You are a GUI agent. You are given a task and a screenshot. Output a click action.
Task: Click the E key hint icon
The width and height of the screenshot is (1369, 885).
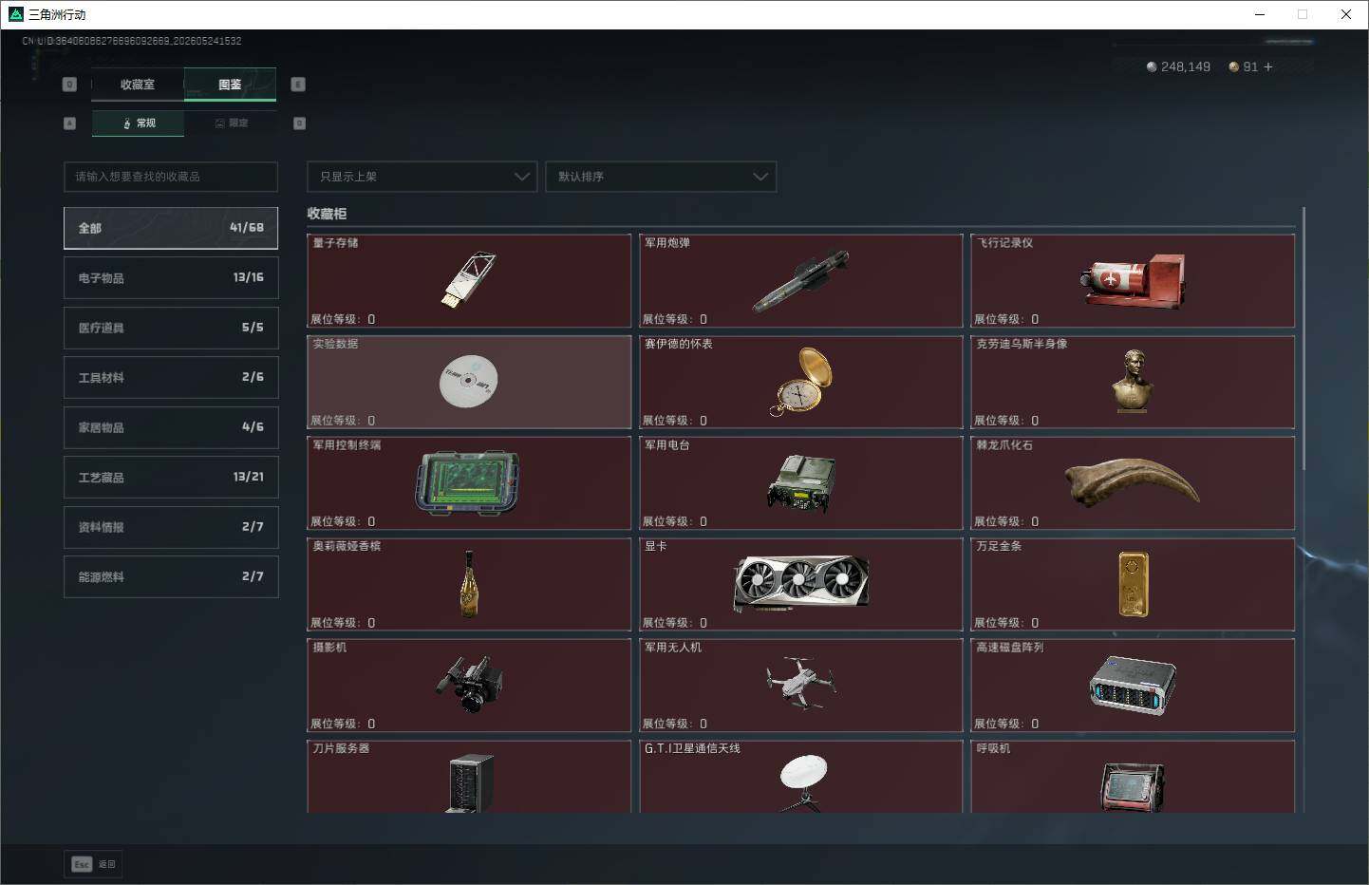297,85
